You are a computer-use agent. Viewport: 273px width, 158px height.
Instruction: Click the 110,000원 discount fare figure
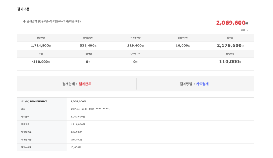click(230, 61)
